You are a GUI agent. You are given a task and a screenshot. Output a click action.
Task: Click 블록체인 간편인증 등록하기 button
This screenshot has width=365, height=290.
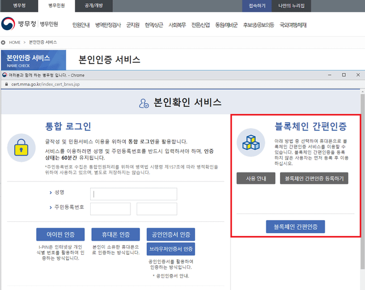314,178
